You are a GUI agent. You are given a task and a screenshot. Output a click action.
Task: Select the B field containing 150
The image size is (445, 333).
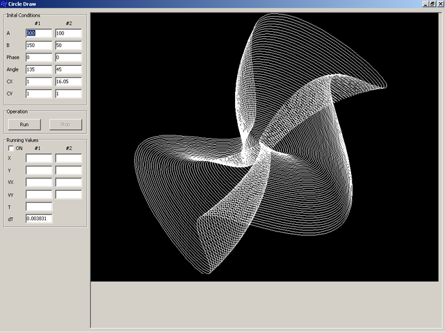point(39,45)
